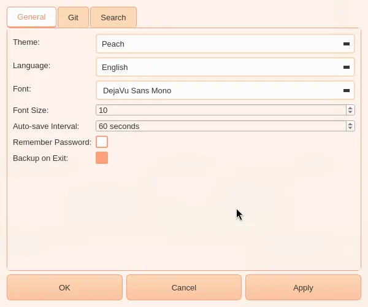Click Apply to save the preferences

pos(303,287)
